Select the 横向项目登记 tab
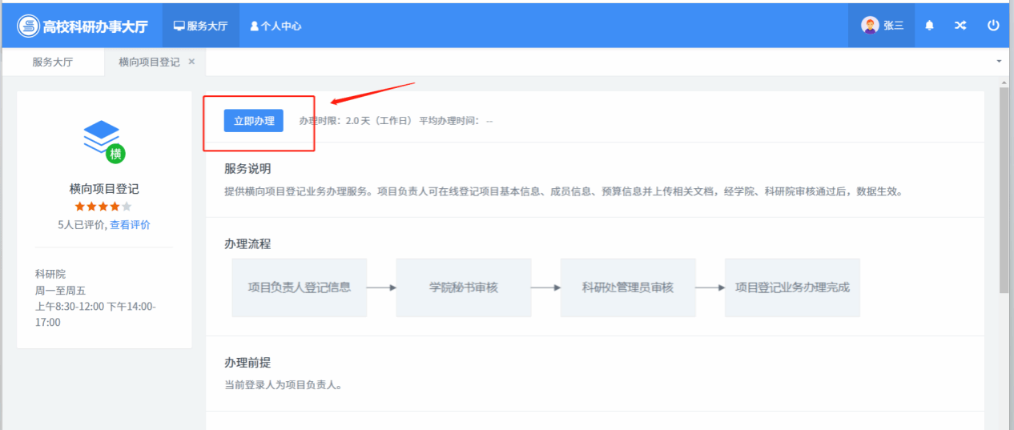 [x=149, y=62]
